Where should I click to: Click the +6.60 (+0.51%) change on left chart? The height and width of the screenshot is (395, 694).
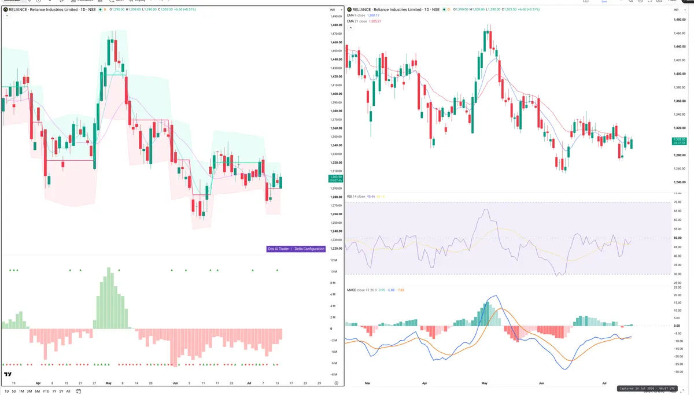click(x=186, y=10)
